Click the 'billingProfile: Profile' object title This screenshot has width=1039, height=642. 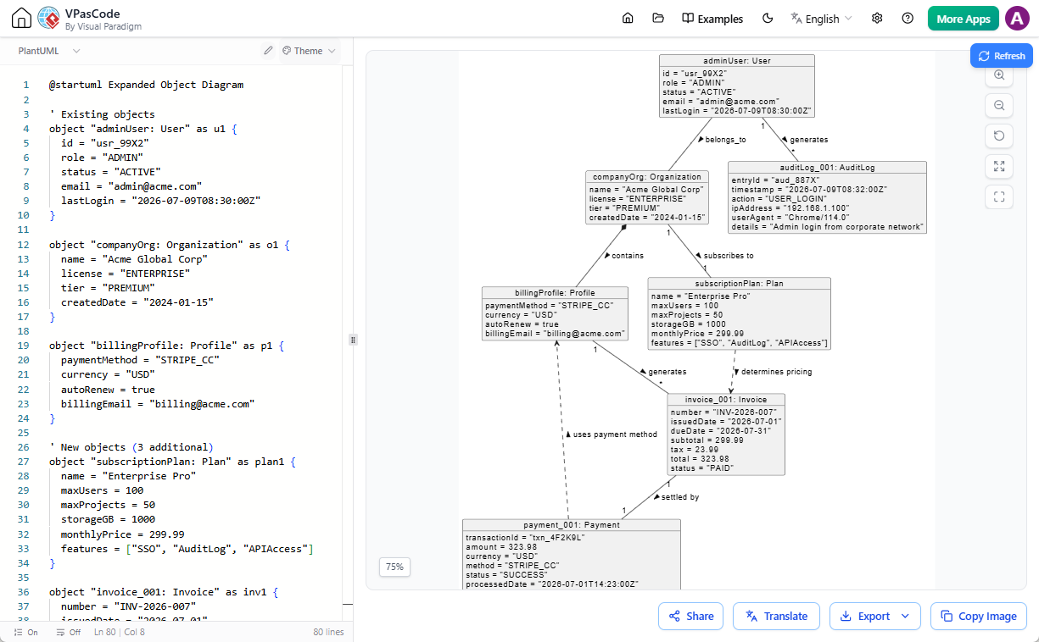pos(556,292)
